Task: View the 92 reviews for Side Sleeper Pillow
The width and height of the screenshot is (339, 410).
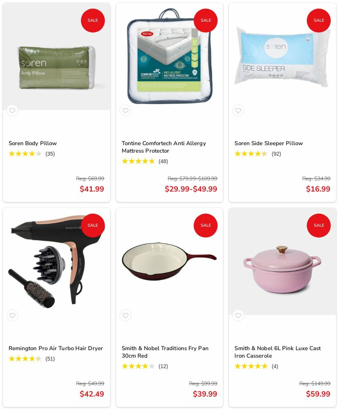Action: click(276, 154)
